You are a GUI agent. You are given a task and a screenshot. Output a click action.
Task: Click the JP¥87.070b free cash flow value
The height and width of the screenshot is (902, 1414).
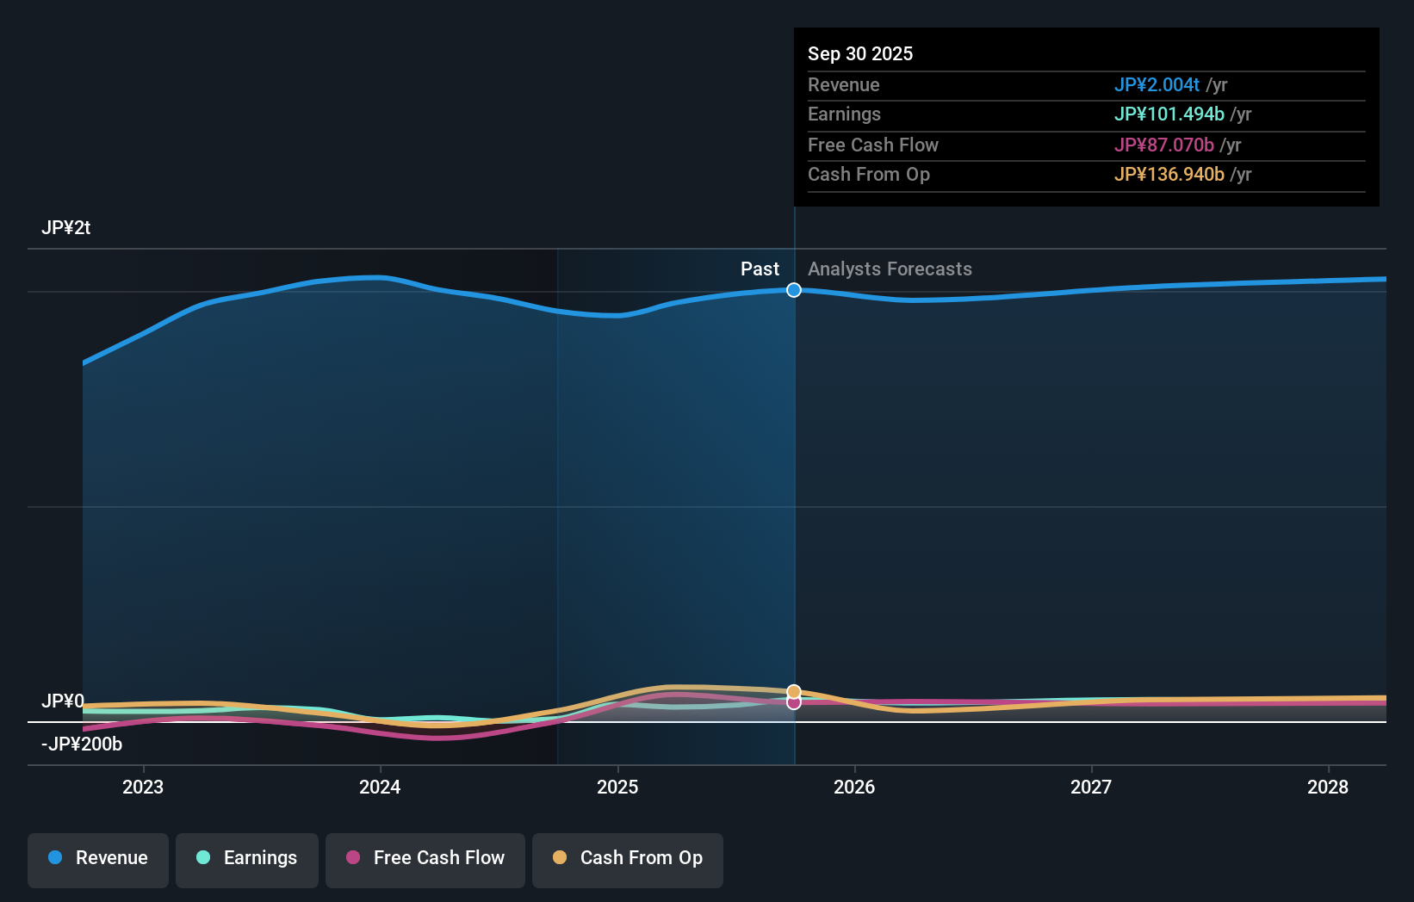(x=1163, y=145)
